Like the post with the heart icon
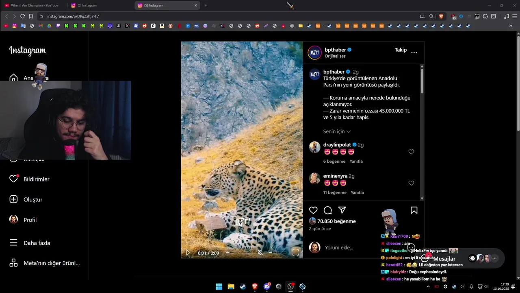 (x=313, y=210)
